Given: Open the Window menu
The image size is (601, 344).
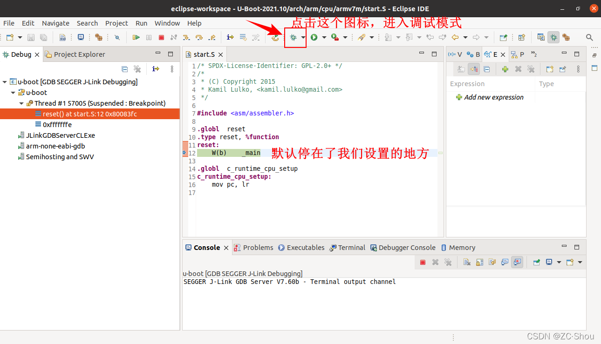Looking at the screenshot, I should point(167,23).
